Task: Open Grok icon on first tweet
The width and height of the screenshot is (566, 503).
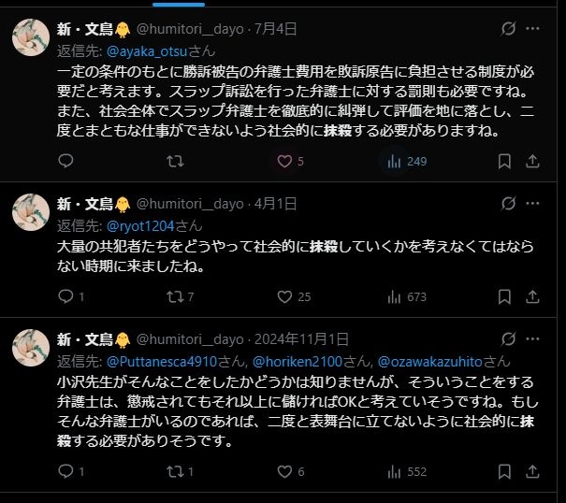Action: (x=508, y=29)
